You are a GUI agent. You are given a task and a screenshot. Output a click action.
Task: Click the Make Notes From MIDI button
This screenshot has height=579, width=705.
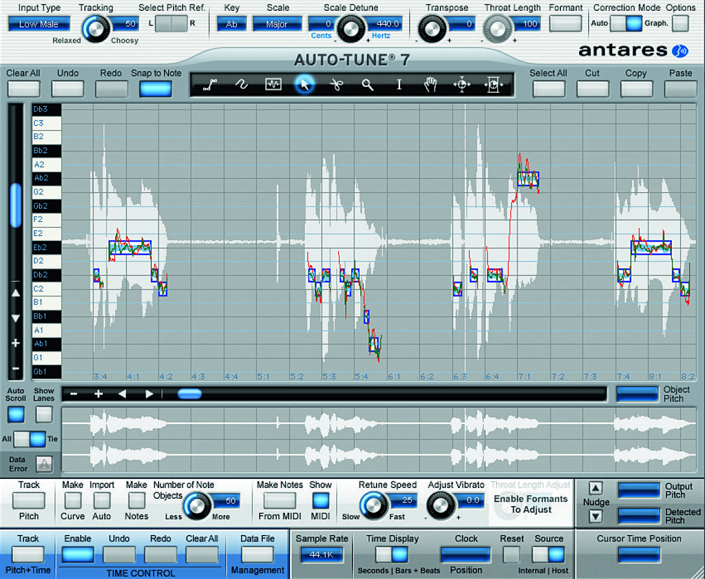point(280,501)
